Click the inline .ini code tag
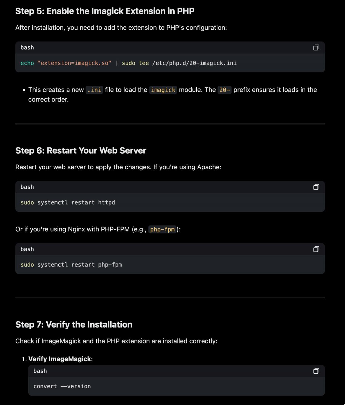The image size is (345, 405). (94, 90)
